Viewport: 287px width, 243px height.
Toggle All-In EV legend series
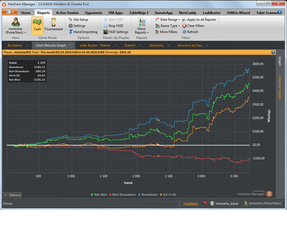point(168,195)
